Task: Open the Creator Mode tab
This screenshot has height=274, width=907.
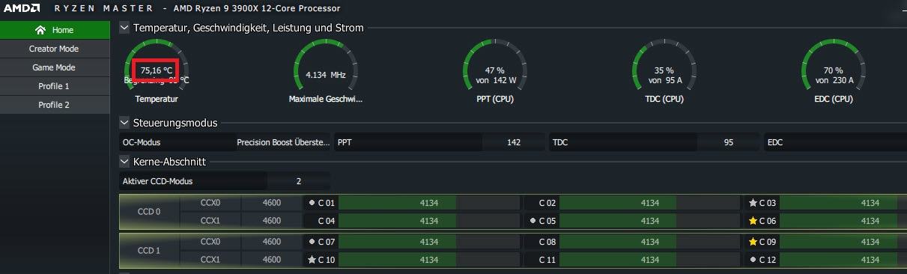Action: 55,49
